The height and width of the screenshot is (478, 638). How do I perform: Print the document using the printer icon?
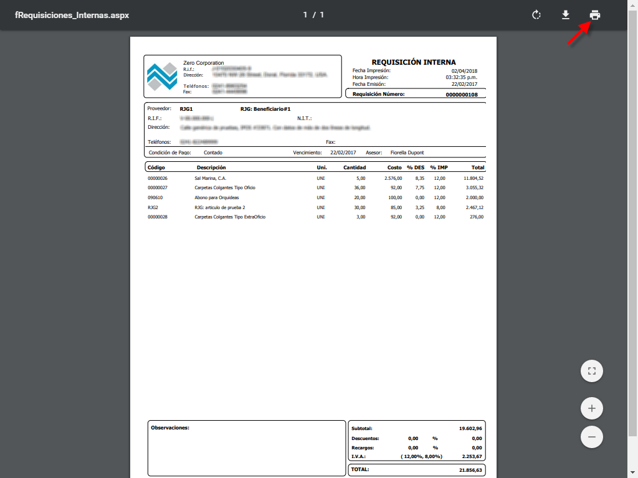click(x=595, y=15)
